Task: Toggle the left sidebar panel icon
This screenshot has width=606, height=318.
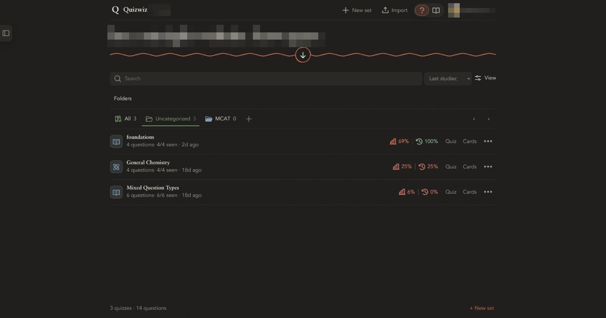Action: 6,33
